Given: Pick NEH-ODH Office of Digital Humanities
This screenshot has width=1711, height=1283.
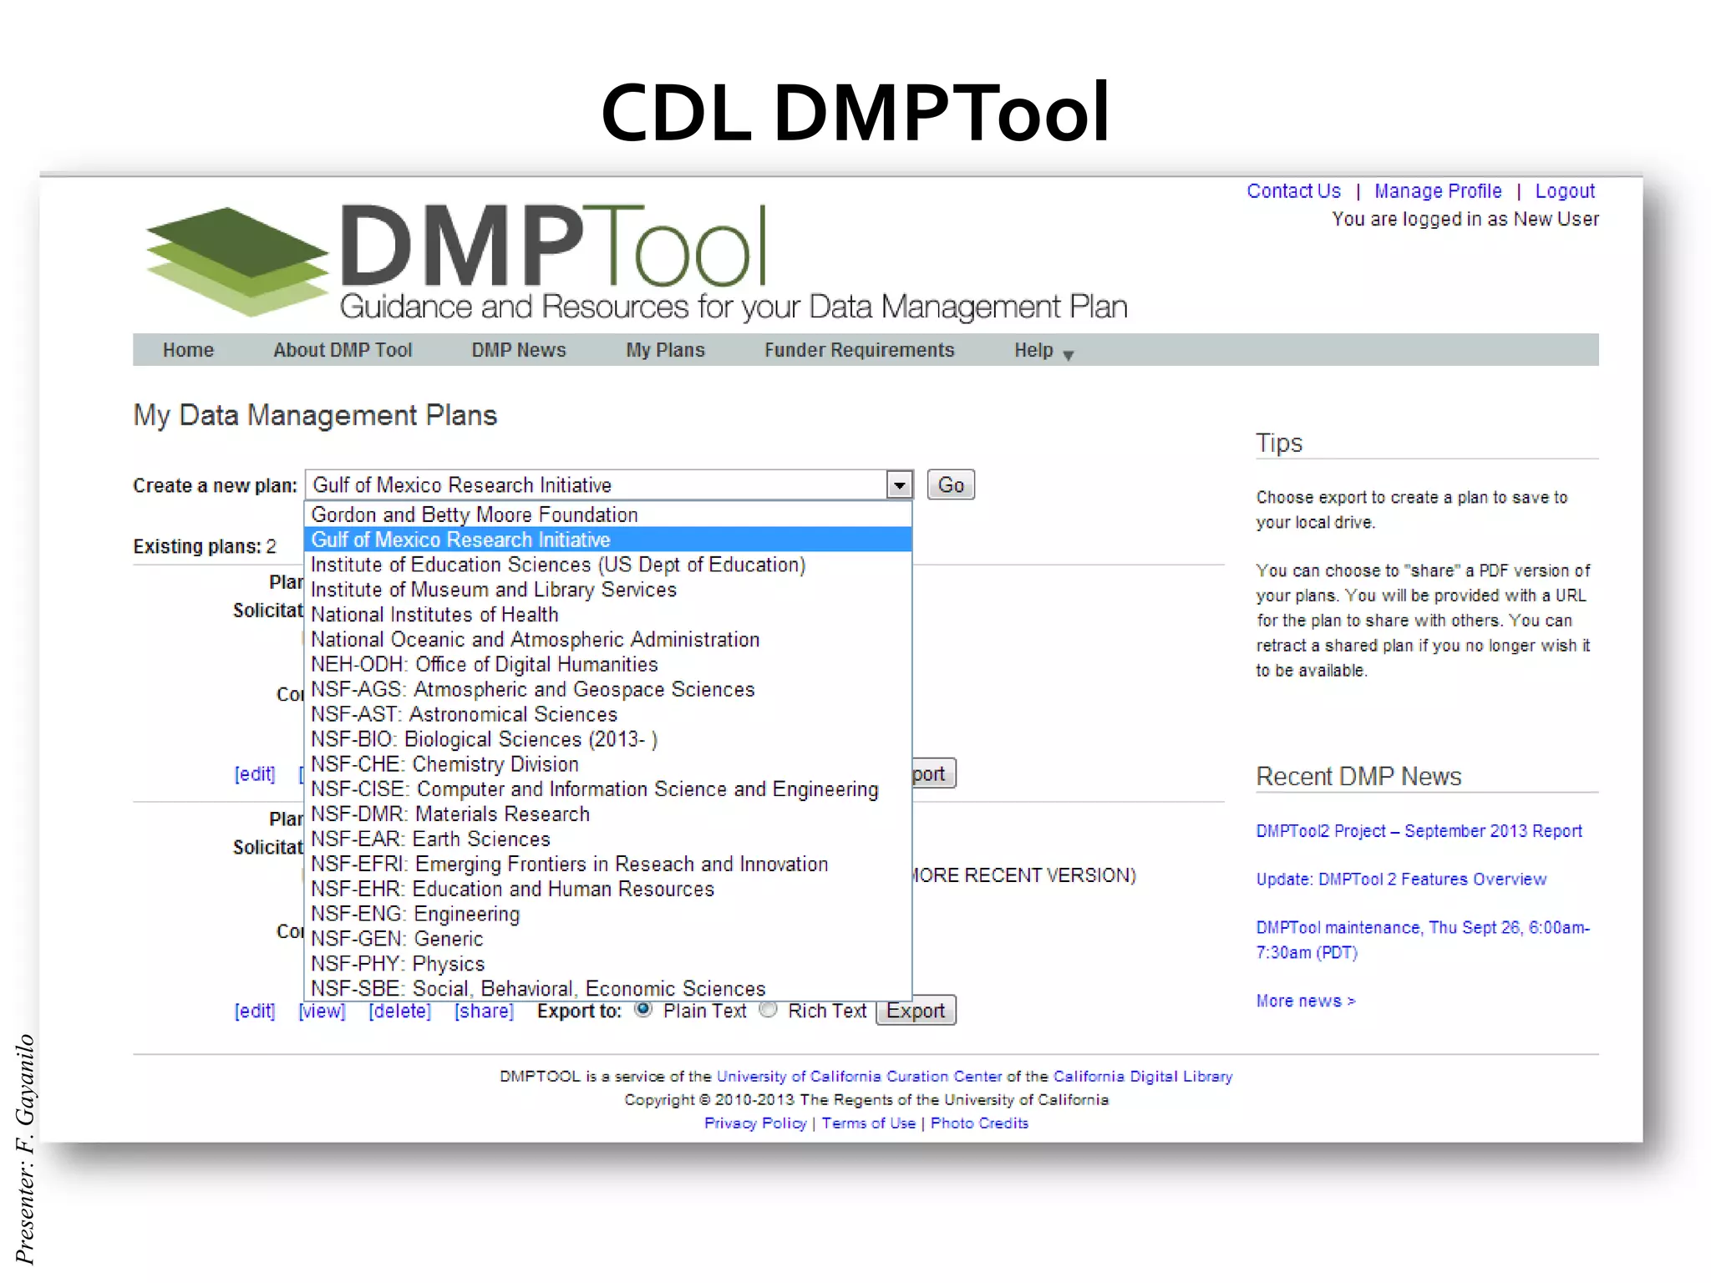Looking at the screenshot, I should [608, 664].
